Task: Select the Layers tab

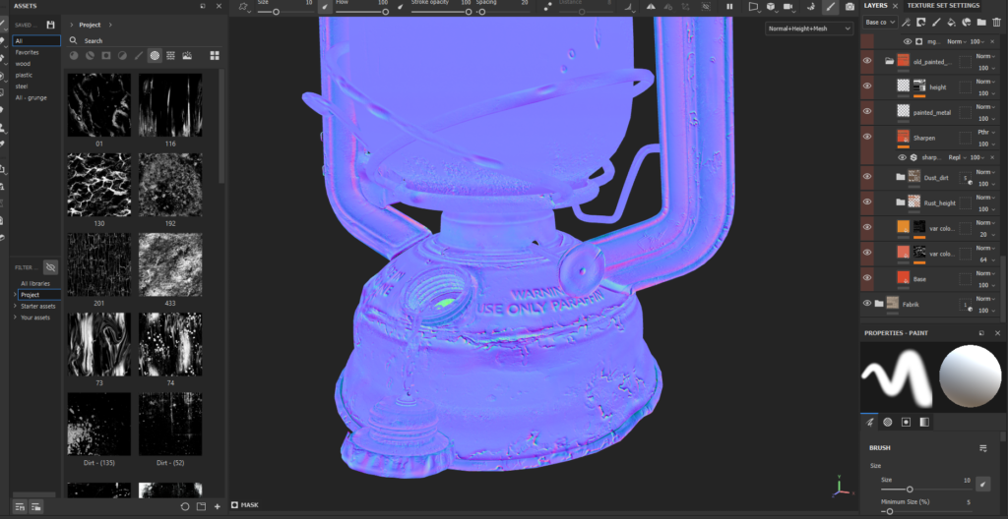Action: coord(875,5)
